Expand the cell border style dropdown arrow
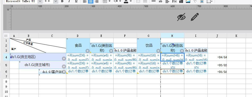Image resolution: width=252 pixels, height=97 pixels. point(110,1)
